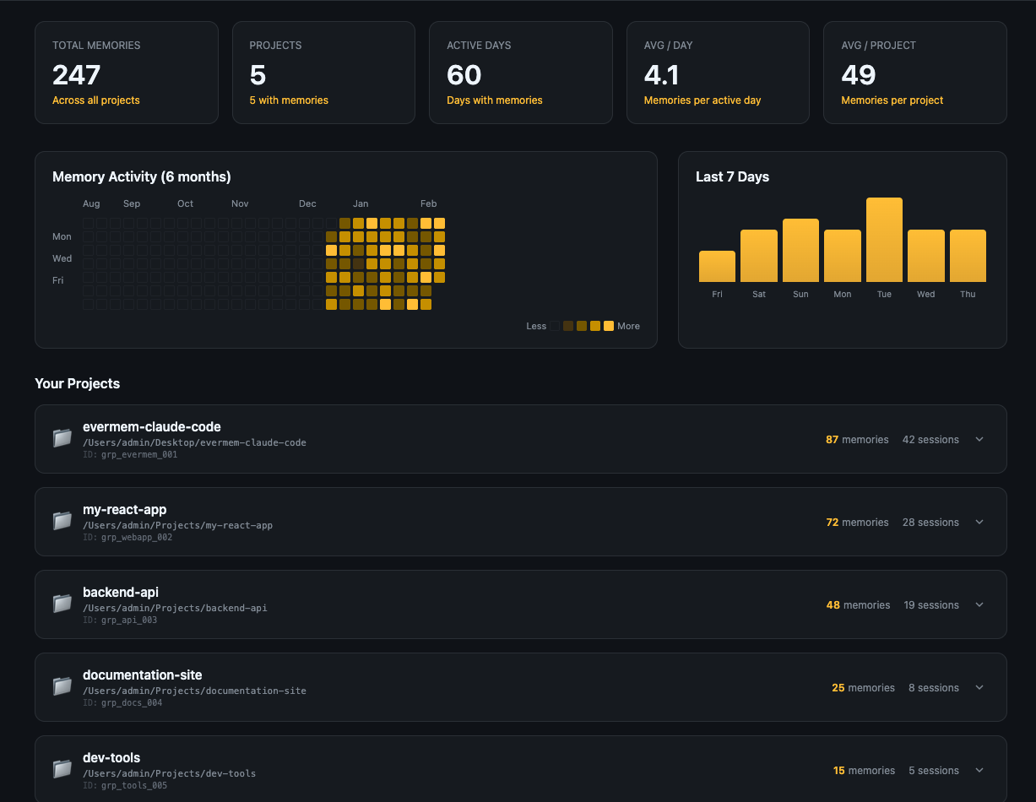Click '25 memories' count
Screen dimensions: 1036x802
863,688
